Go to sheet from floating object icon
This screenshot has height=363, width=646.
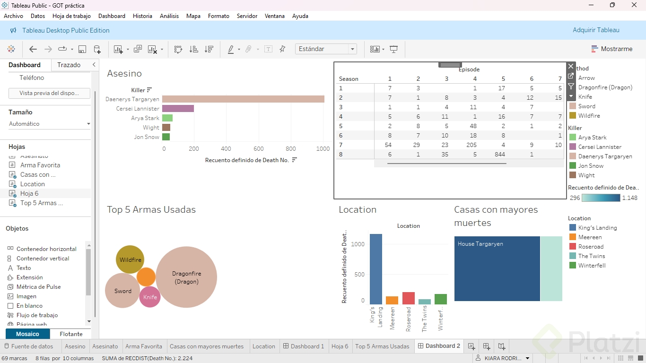[x=571, y=77]
